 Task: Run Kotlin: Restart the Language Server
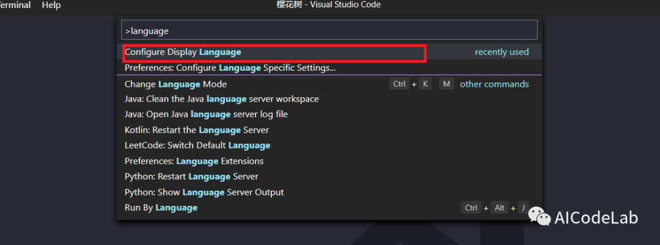tap(329, 130)
